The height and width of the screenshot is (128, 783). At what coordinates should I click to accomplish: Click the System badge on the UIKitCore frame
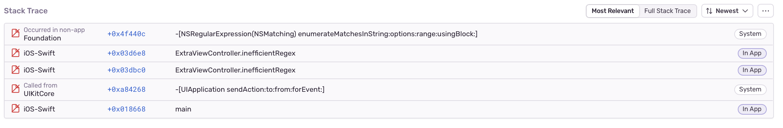coord(750,89)
